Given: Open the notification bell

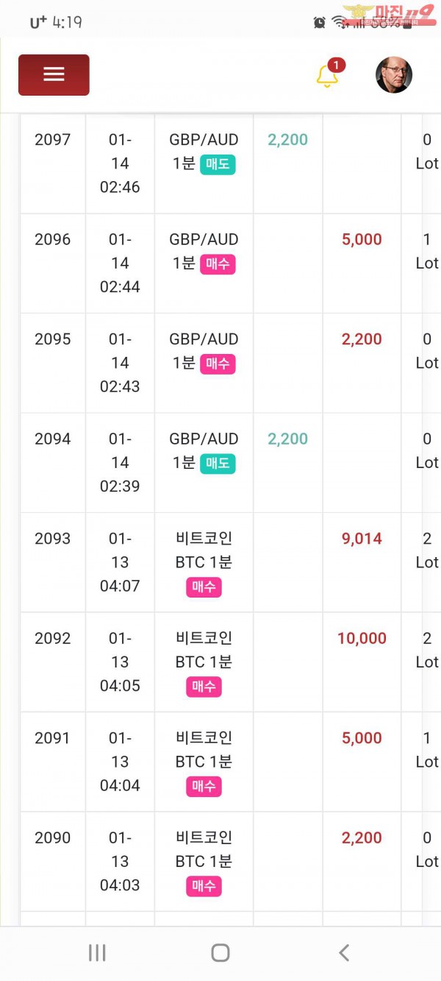Looking at the screenshot, I should [x=327, y=77].
